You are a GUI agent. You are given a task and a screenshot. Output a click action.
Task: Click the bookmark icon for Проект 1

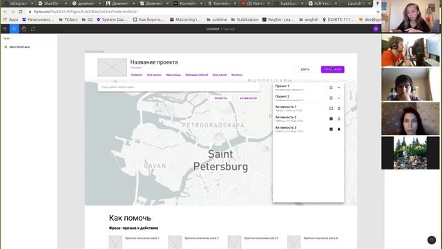(331, 88)
